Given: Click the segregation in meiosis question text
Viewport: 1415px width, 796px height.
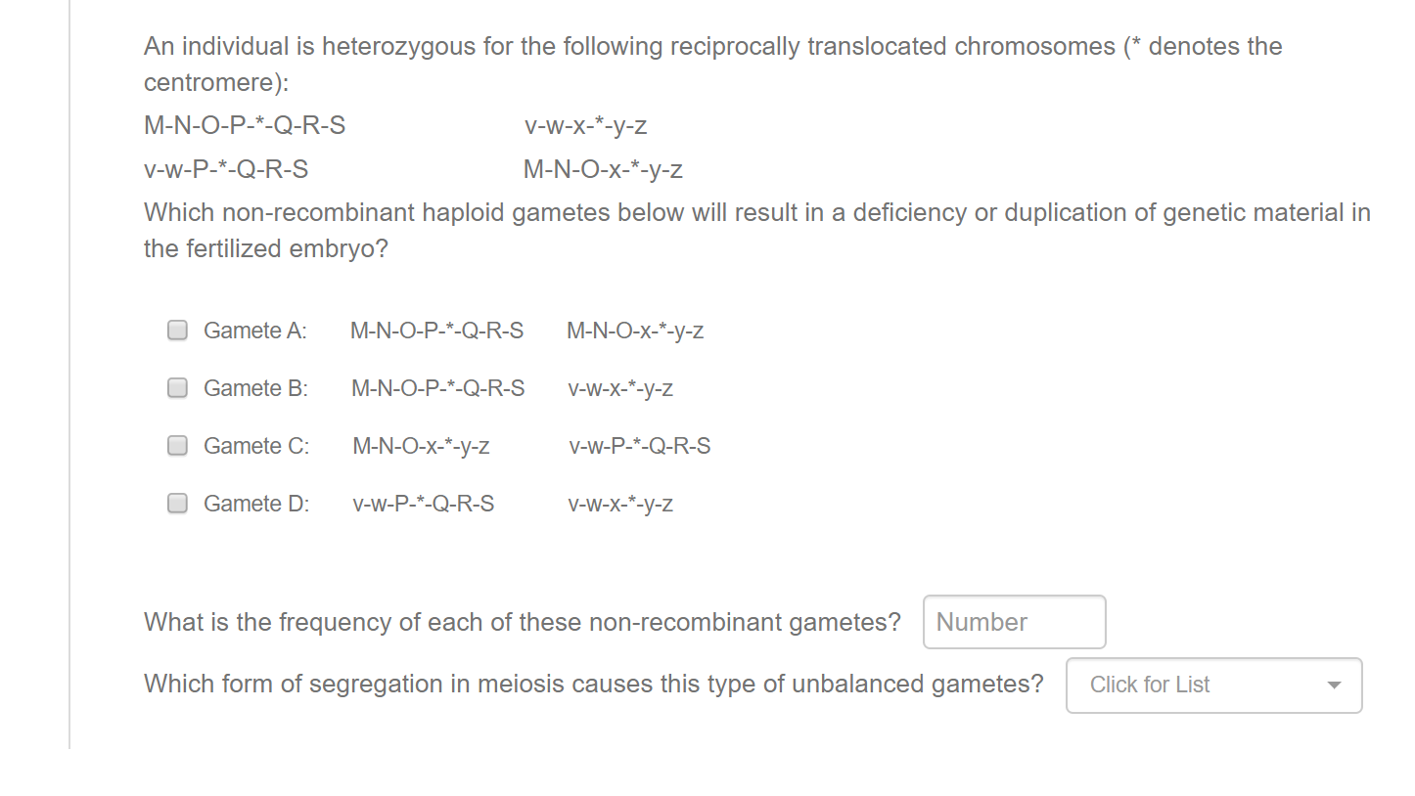Looking at the screenshot, I should (592, 684).
